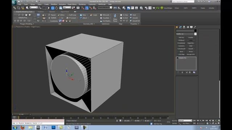Open the selection filter dropdown
The image size is (232, 130).
[34, 7]
